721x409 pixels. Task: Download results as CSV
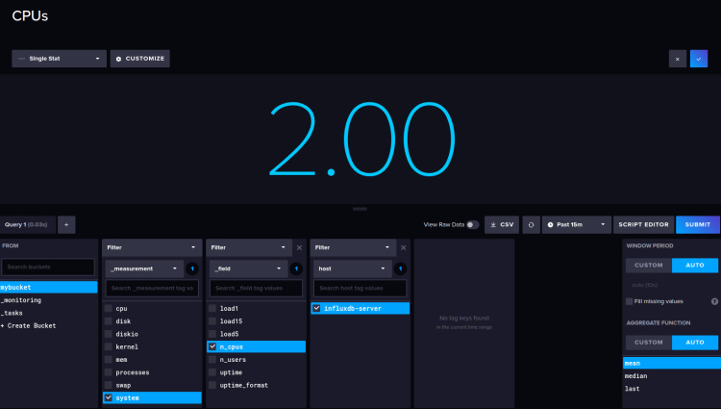501,224
